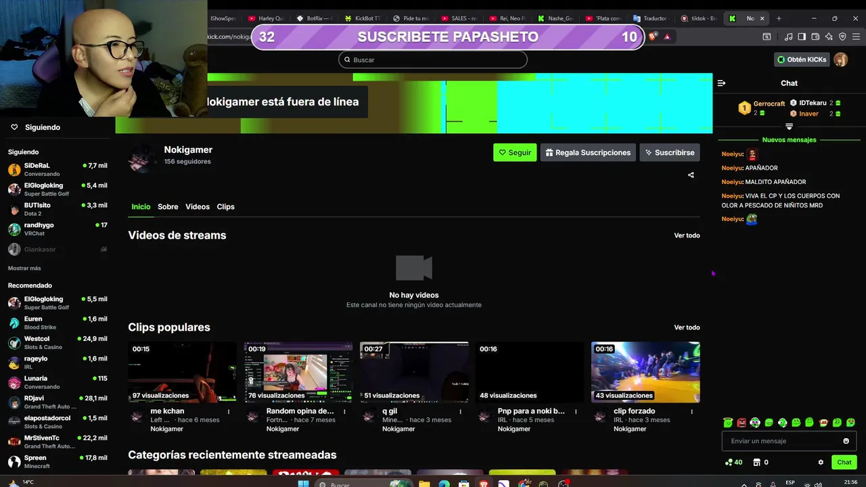Click the Brave browser taskbar icon

pyautogui.click(x=484, y=484)
